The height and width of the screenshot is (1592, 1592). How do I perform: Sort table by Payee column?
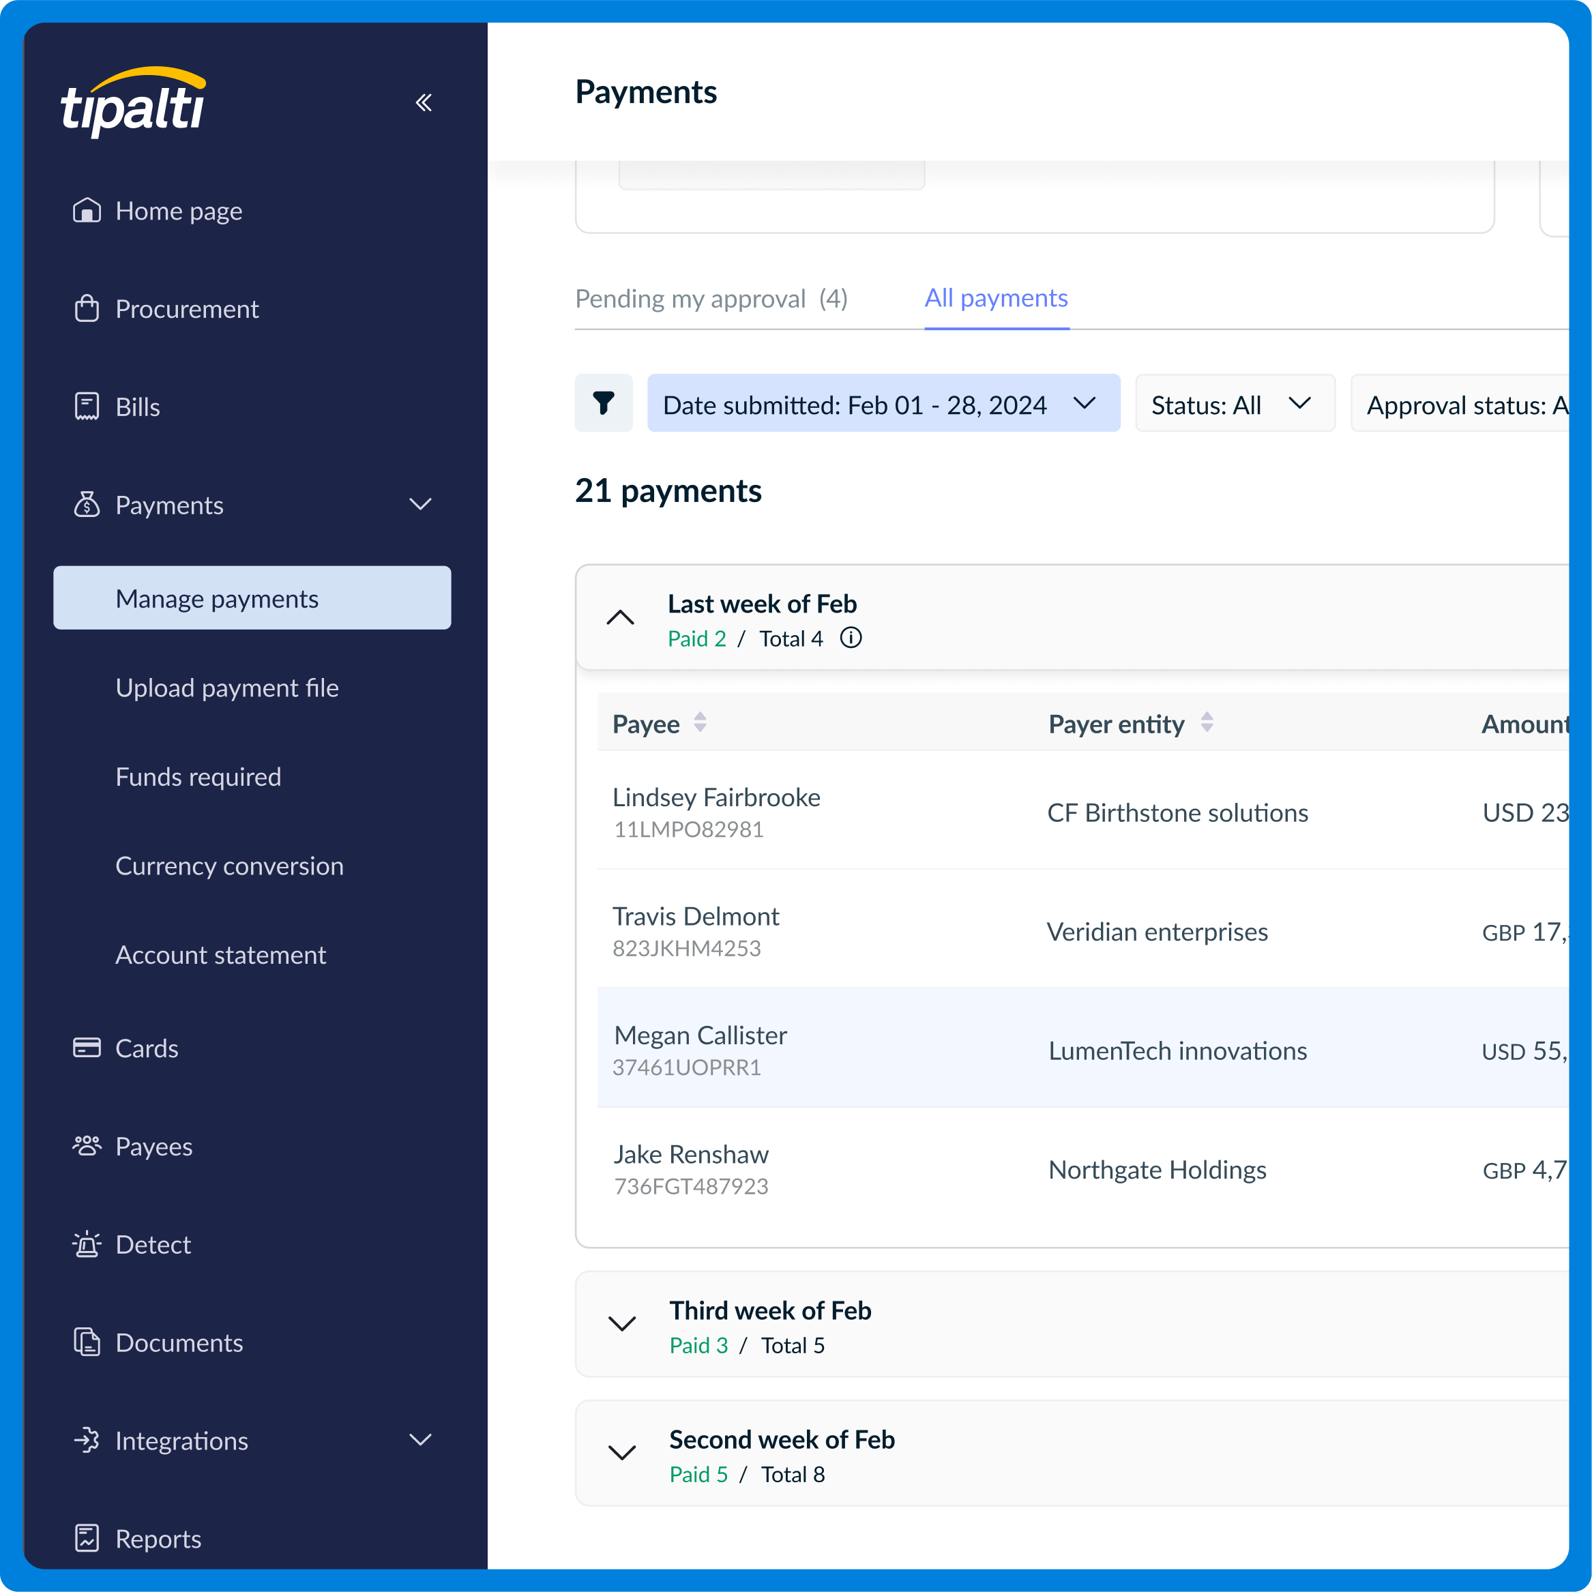[700, 724]
